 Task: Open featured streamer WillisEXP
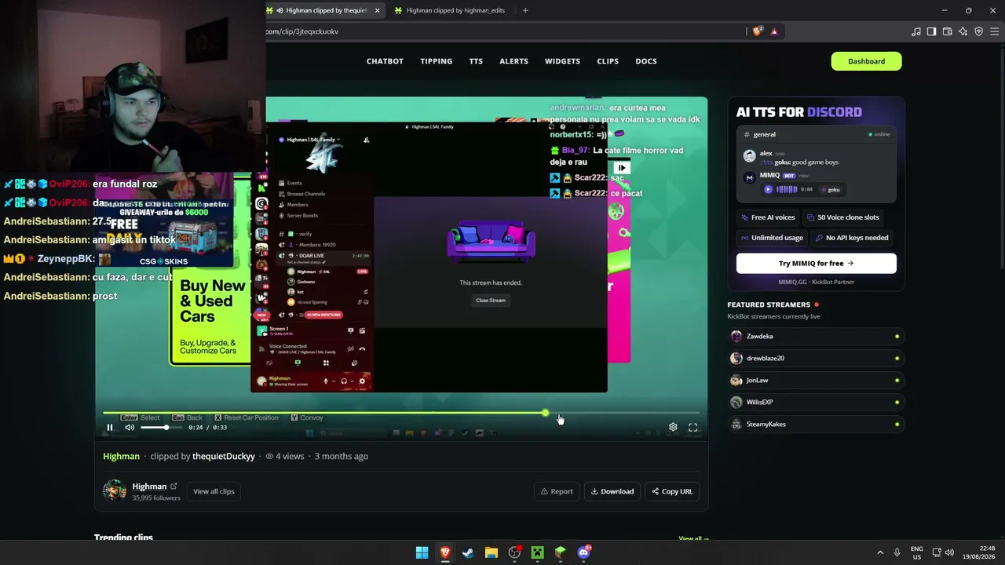[816, 402]
